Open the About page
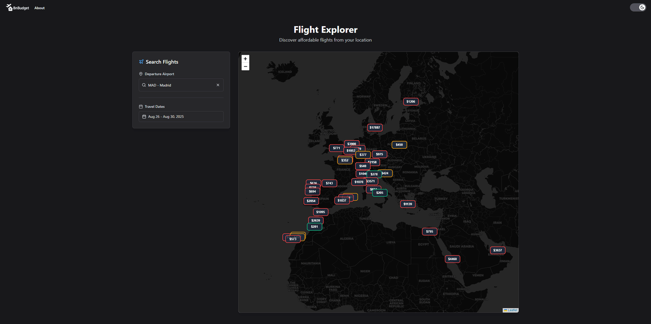Viewport: 651px width, 324px height. pyautogui.click(x=39, y=8)
